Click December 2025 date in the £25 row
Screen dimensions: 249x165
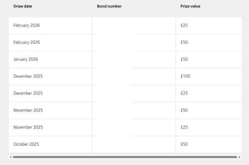pyautogui.click(x=28, y=93)
